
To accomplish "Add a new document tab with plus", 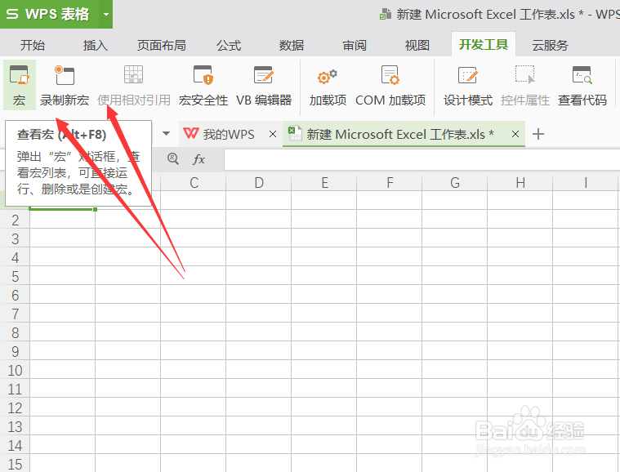I will pyautogui.click(x=537, y=135).
